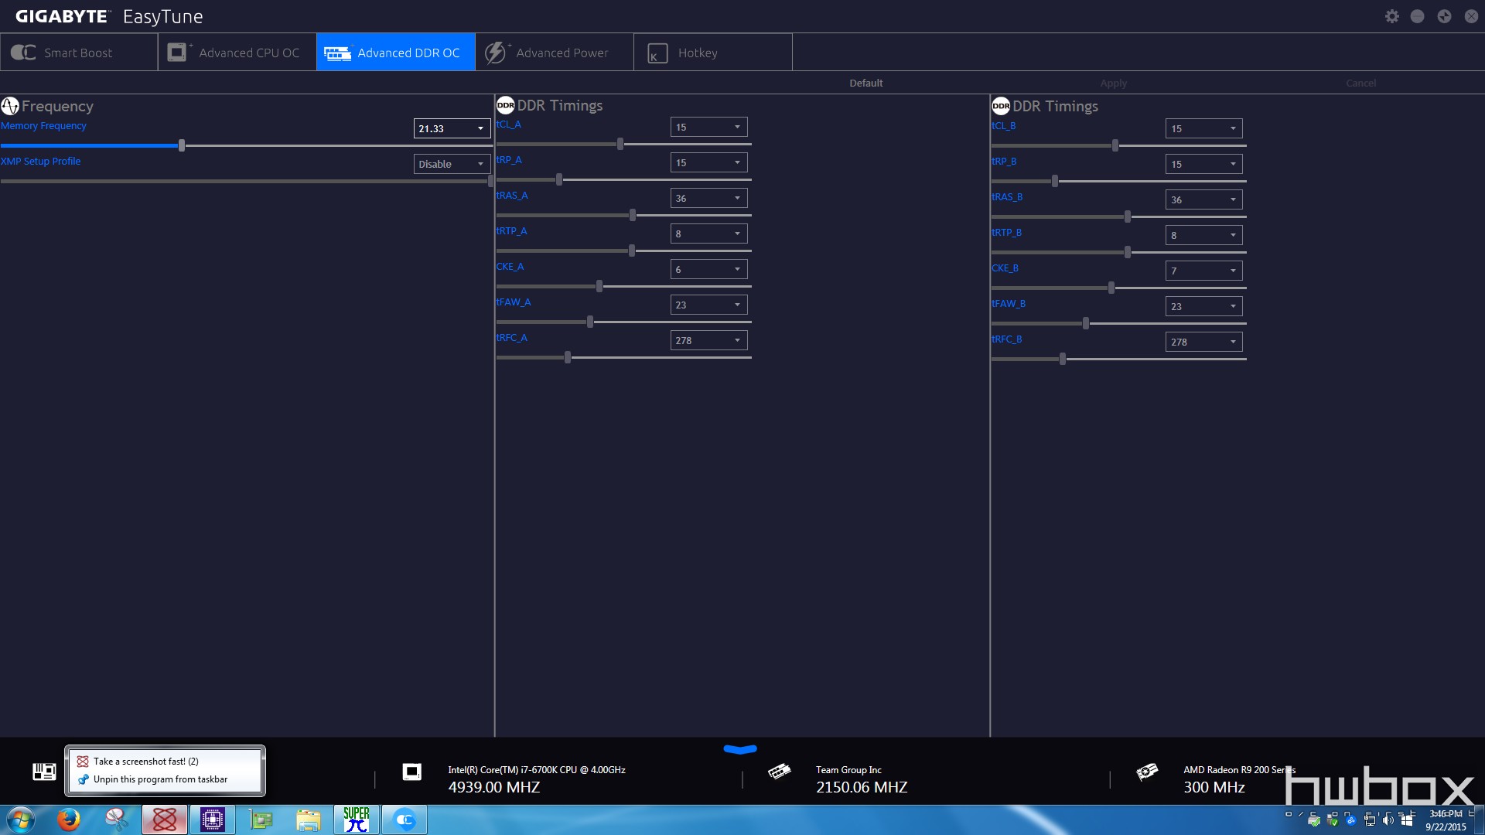Click the Apply button

[1114, 83]
